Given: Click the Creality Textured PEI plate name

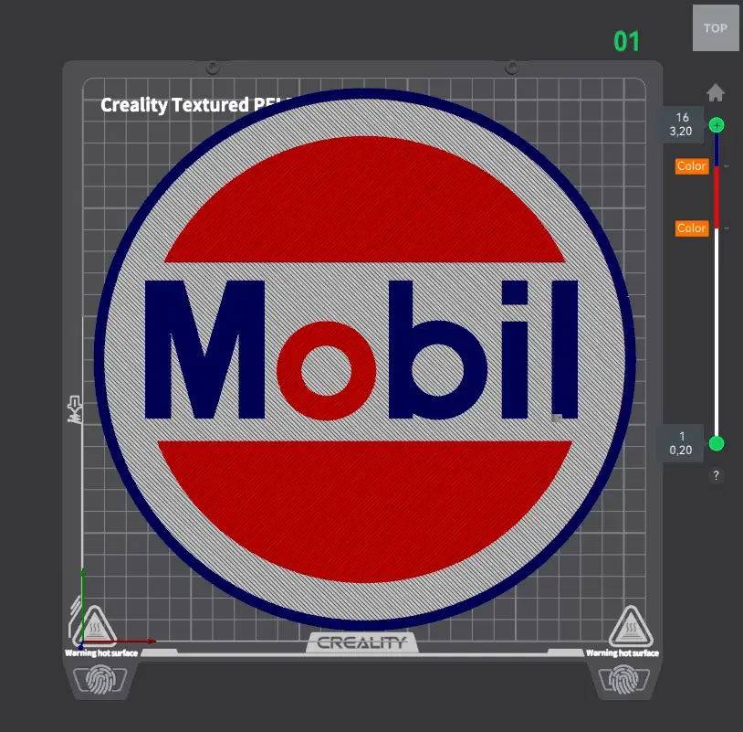Looking at the screenshot, I should click(x=195, y=105).
